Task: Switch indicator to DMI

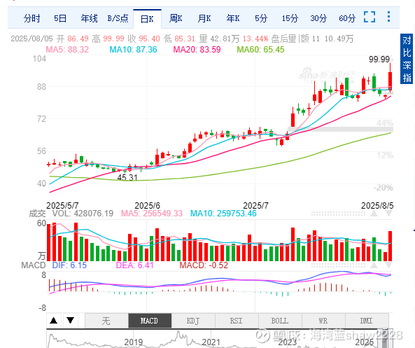Action: click(x=367, y=321)
